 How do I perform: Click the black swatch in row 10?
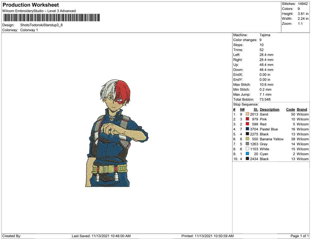click(247, 159)
